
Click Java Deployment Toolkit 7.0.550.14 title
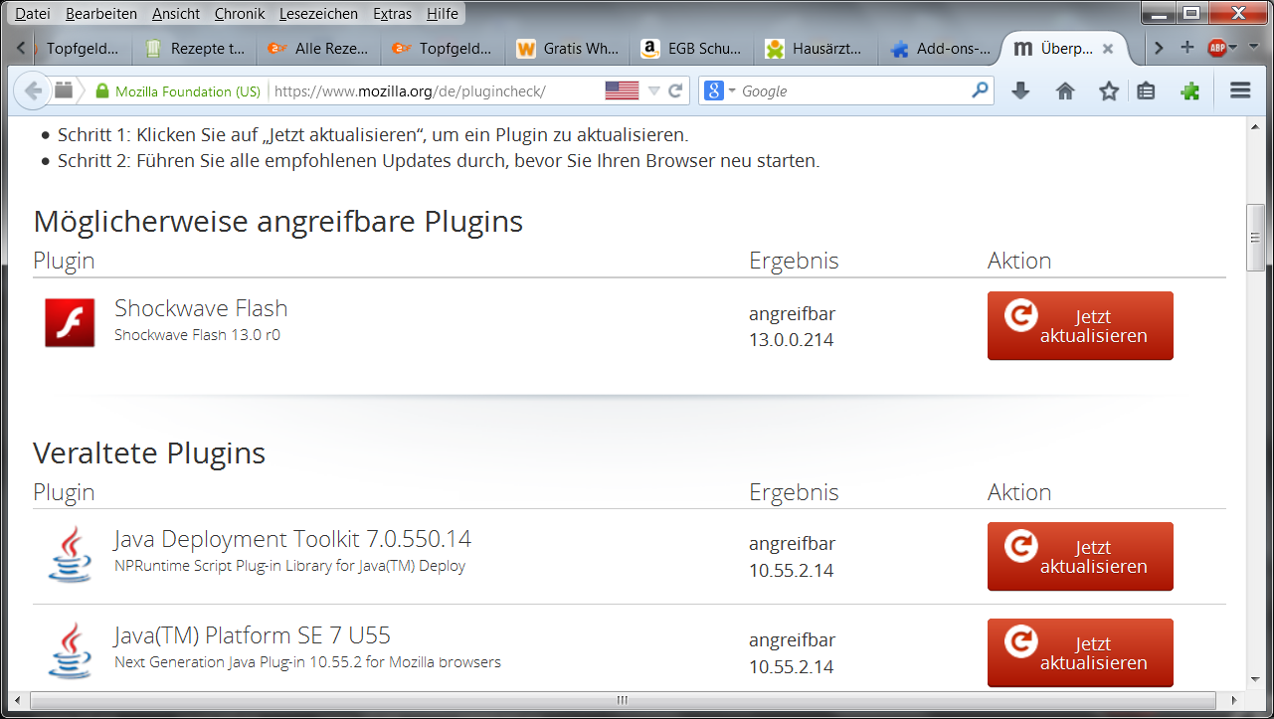click(x=292, y=539)
